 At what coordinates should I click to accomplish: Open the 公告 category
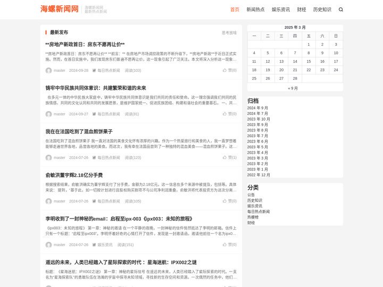pyautogui.click(x=251, y=195)
